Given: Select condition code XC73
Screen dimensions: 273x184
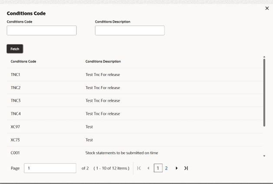Looking at the screenshot, I should [15, 140].
